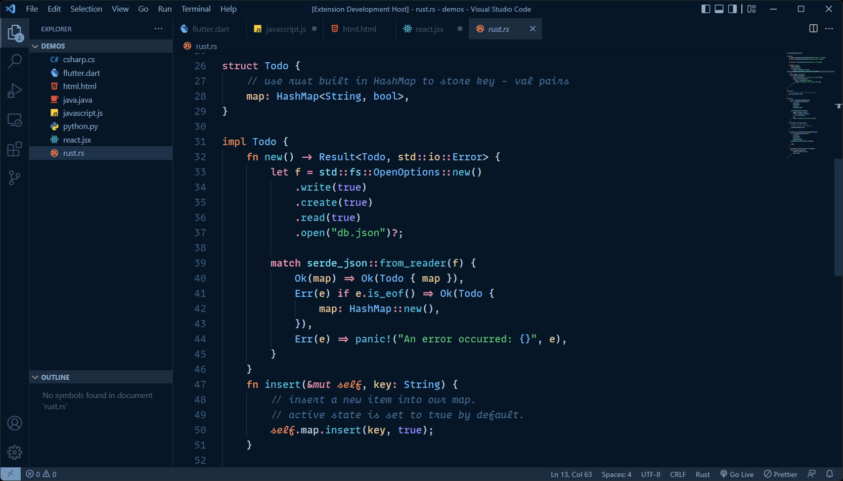The image size is (843, 481).
Task: Click Customize Layout icon
Action: click(751, 9)
